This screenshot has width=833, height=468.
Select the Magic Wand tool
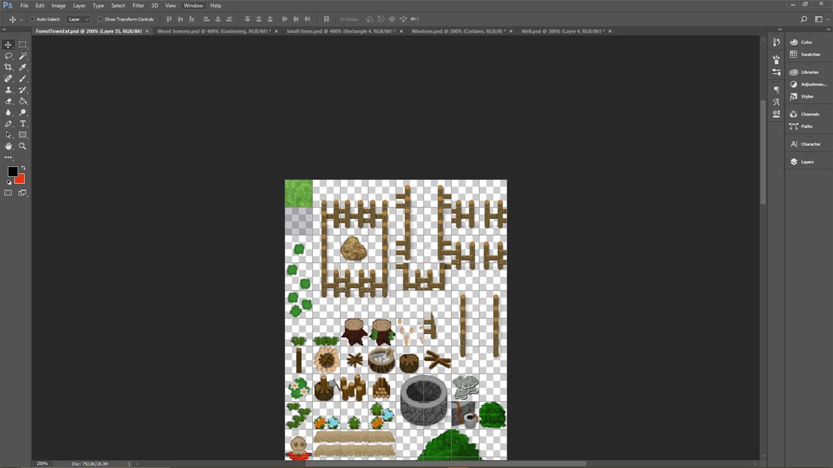(x=23, y=56)
